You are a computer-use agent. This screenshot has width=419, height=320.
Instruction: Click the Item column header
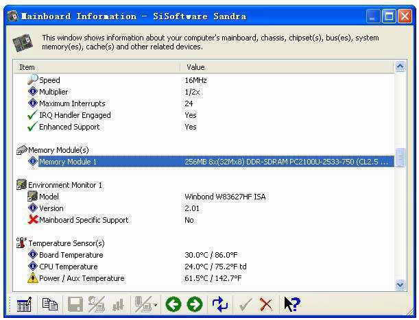point(96,67)
